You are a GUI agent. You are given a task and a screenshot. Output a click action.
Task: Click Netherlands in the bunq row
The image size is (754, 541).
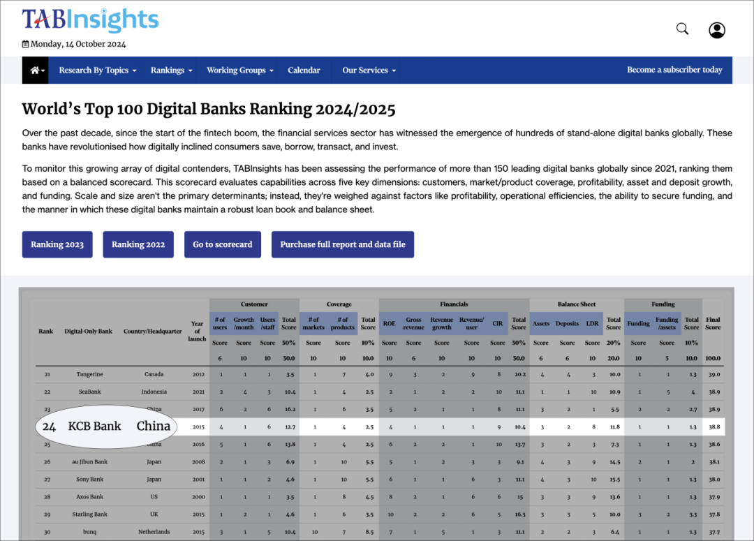[154, 532]
